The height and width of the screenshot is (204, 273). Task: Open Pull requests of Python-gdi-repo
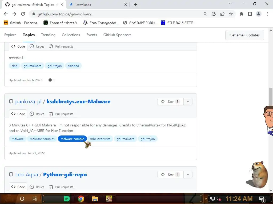tap(61, 187)
